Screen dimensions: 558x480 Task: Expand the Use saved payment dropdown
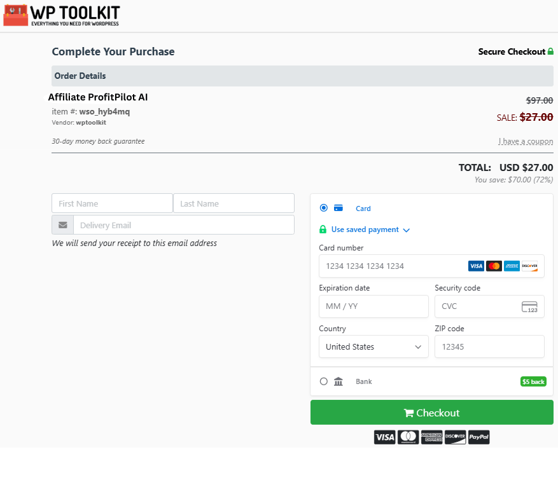tap(370, 230)
